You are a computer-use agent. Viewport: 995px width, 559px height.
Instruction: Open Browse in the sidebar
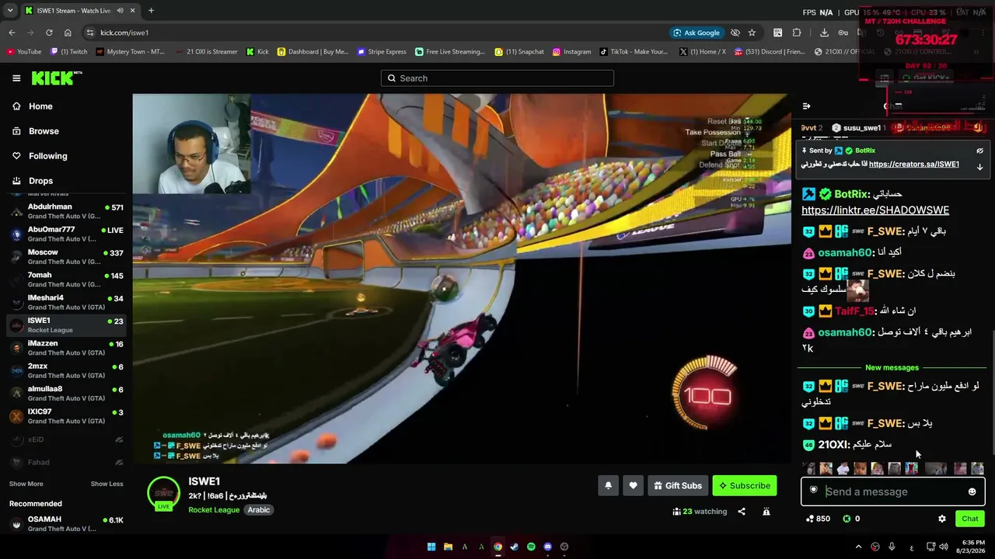(44, 131)
